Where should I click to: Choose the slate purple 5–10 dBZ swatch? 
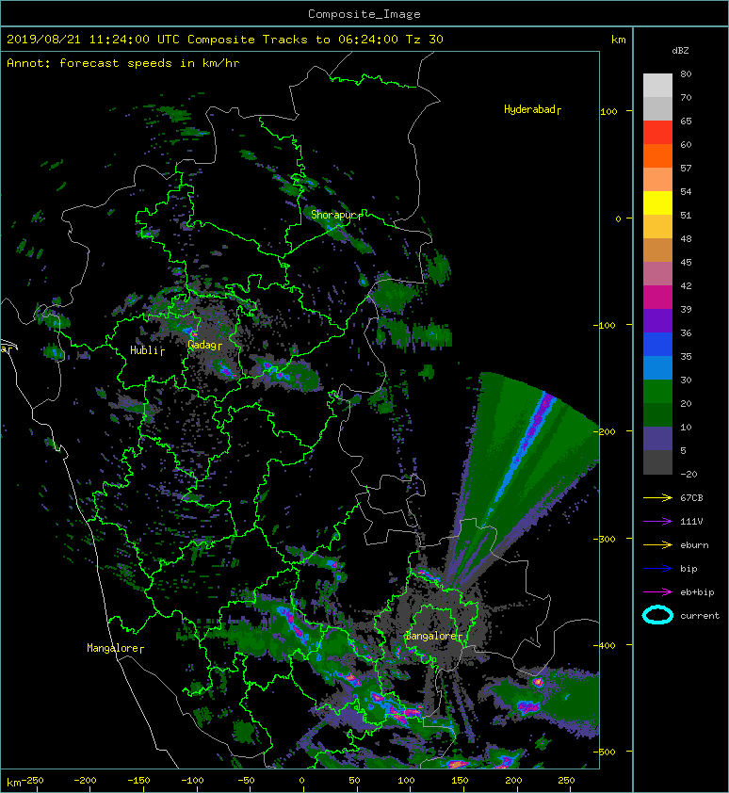click(657, 438)
